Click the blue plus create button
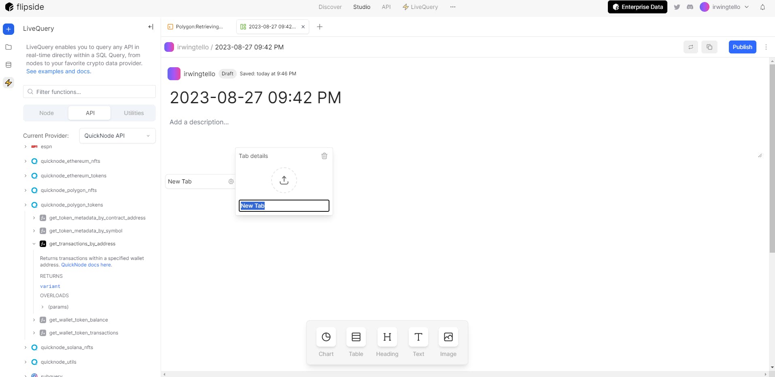 pos(8,29)
